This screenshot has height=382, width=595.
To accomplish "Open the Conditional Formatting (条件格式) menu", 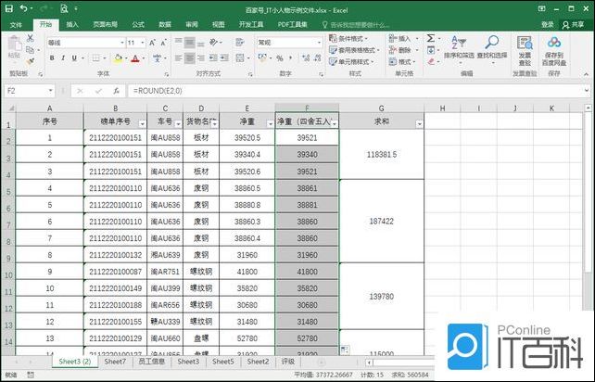I will pos(348,38).
